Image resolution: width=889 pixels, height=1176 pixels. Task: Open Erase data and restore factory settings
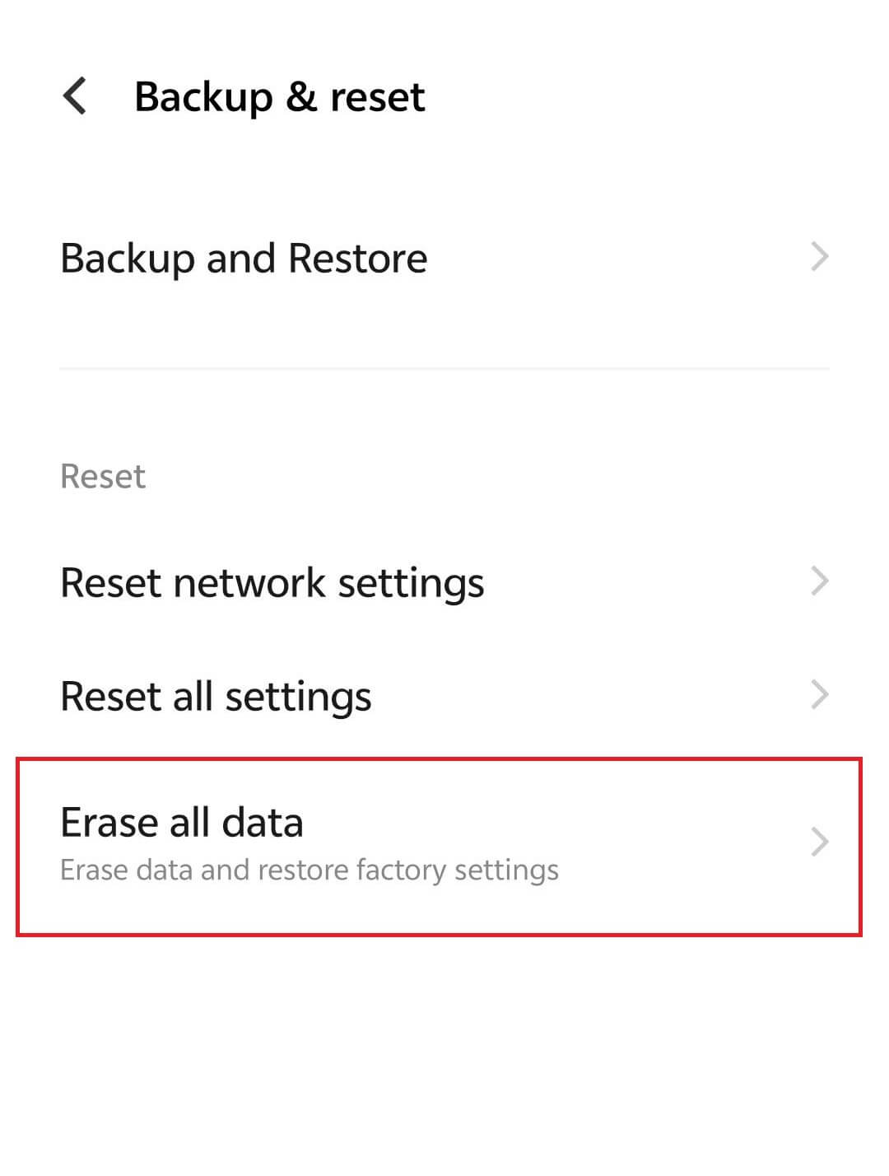[308, 870]
